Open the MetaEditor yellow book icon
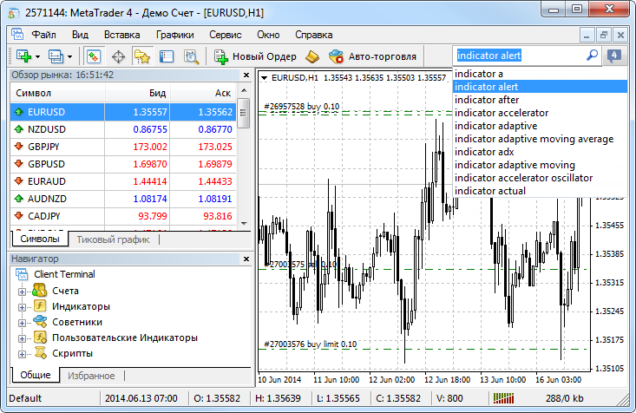 click(x=311, y=56)
